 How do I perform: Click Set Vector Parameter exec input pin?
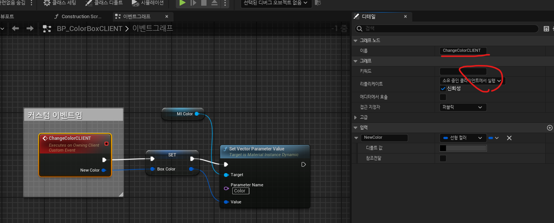(x=226, y=164)
